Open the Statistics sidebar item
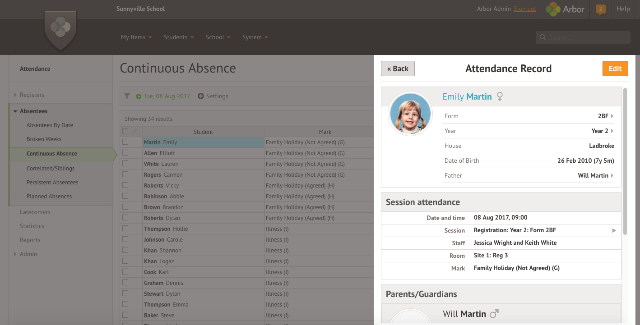This screenshot has width=640, height=325. [32, 226]
